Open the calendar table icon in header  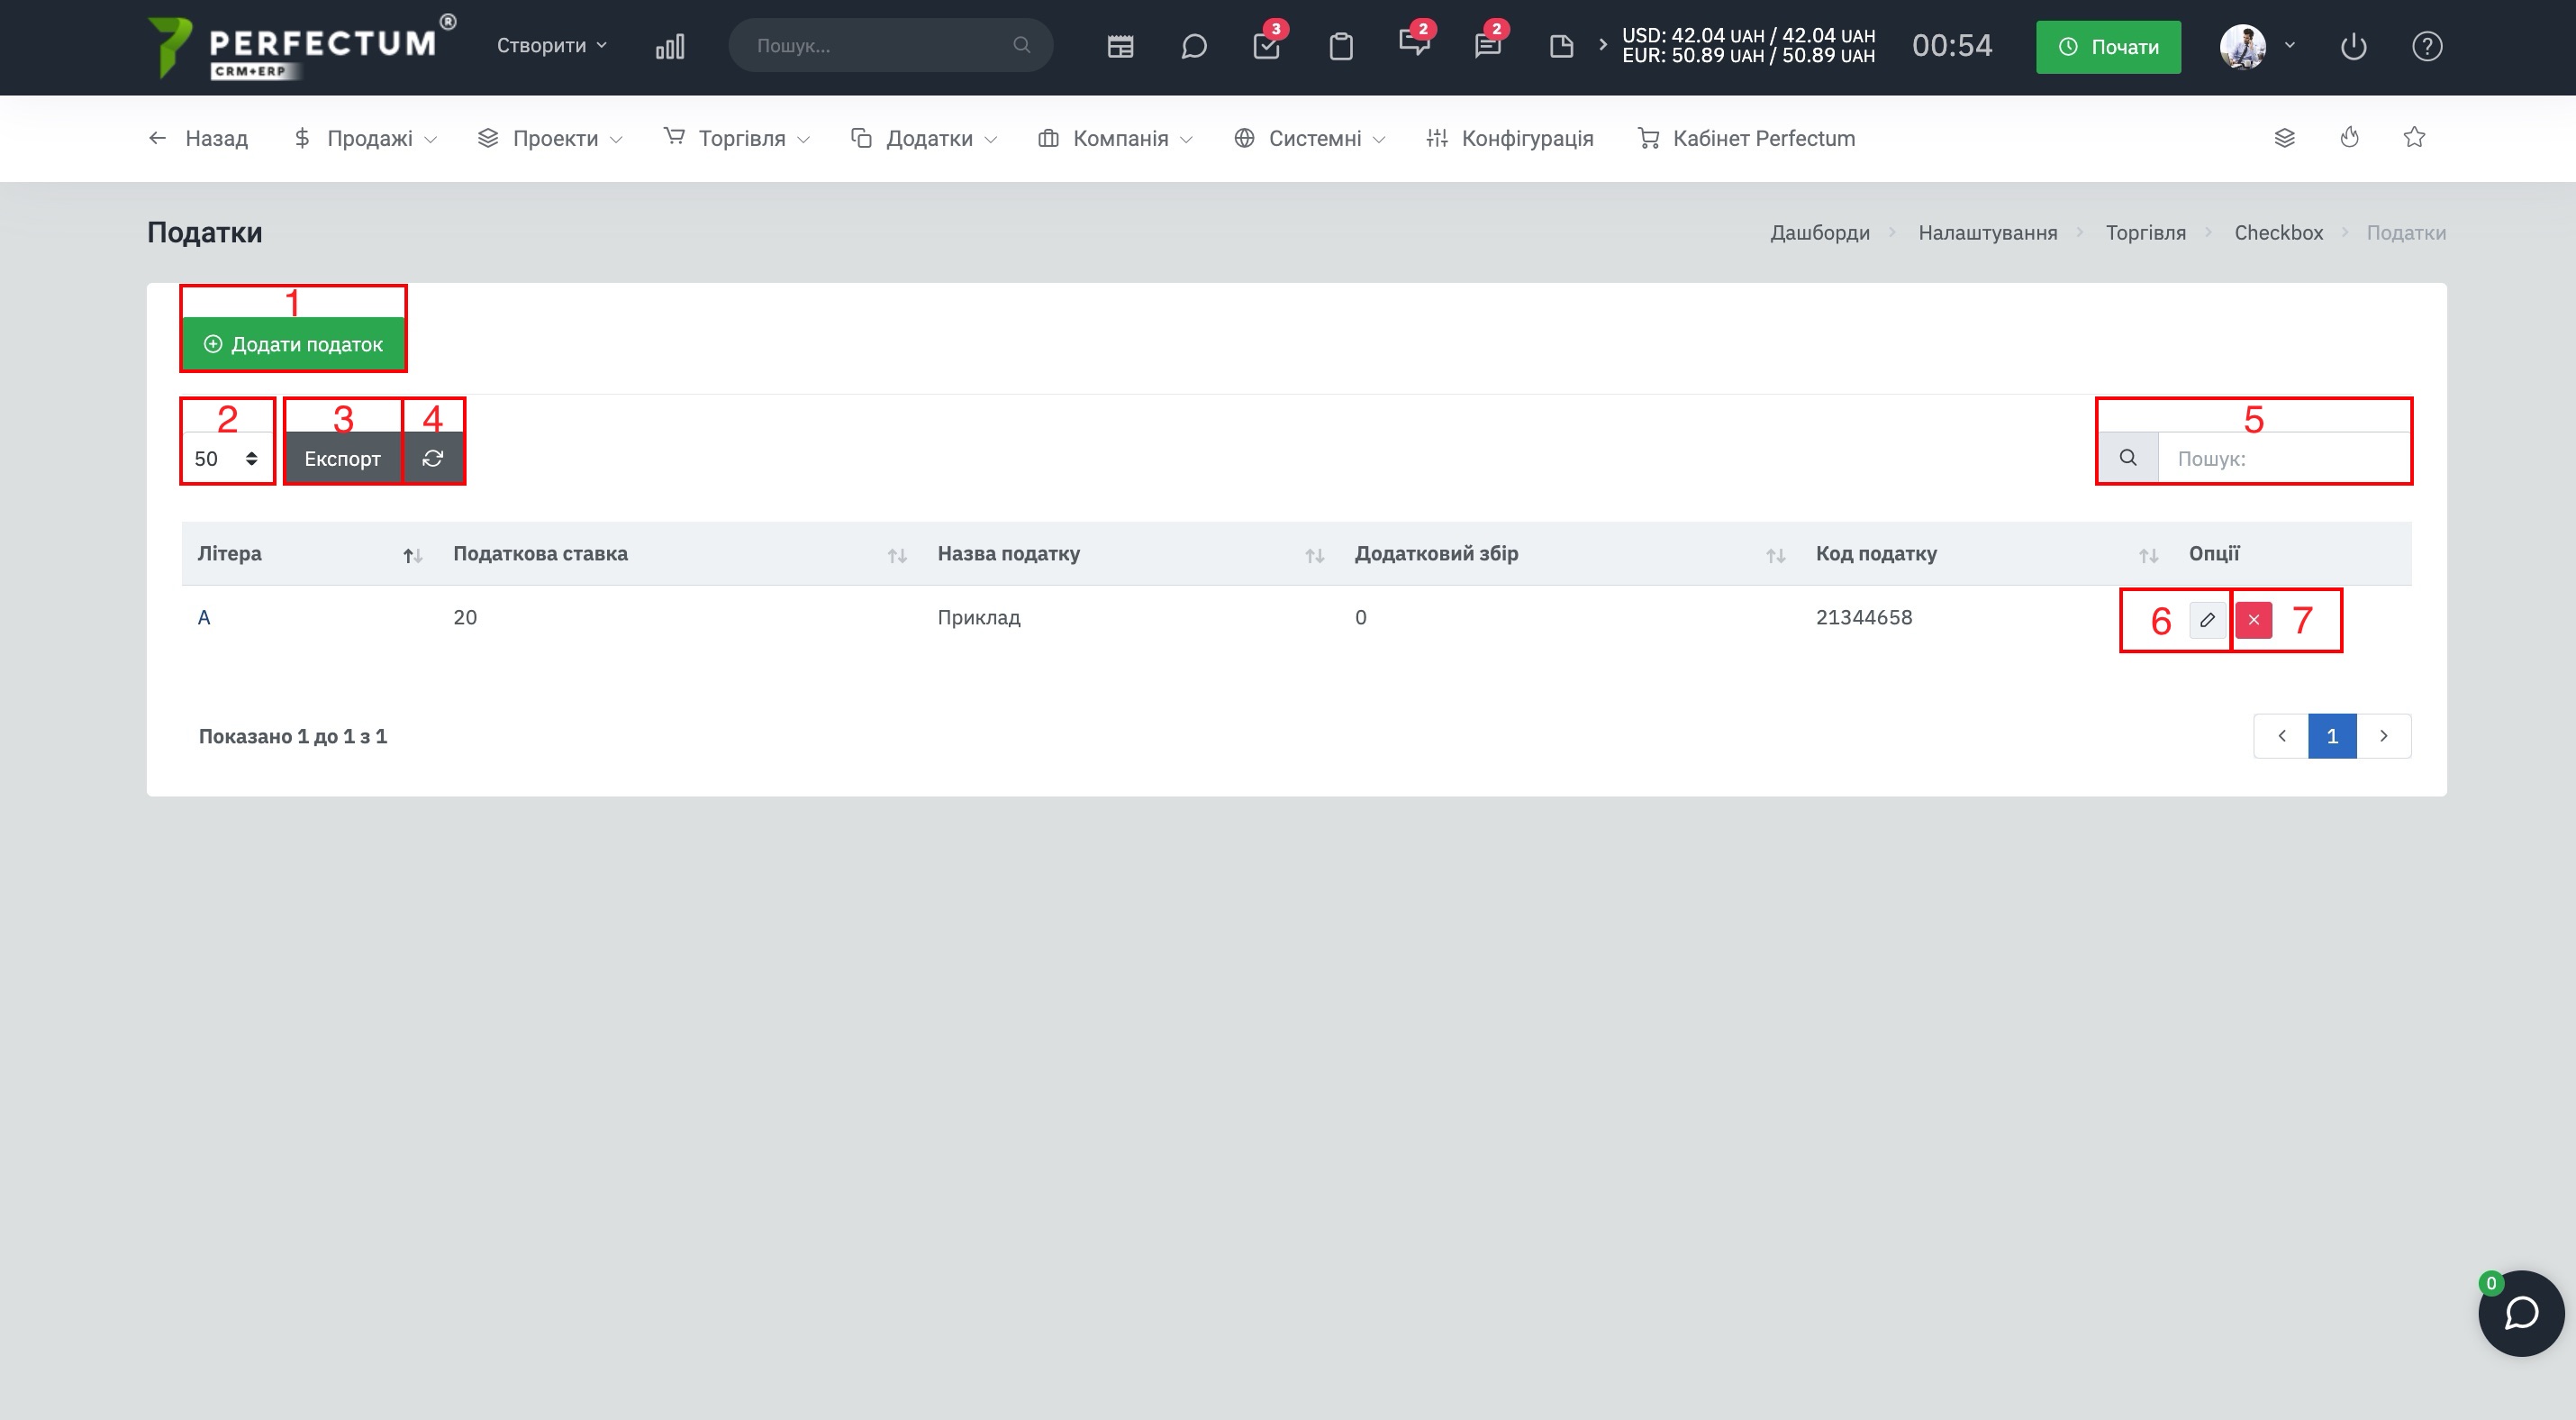coord(1120,46)
